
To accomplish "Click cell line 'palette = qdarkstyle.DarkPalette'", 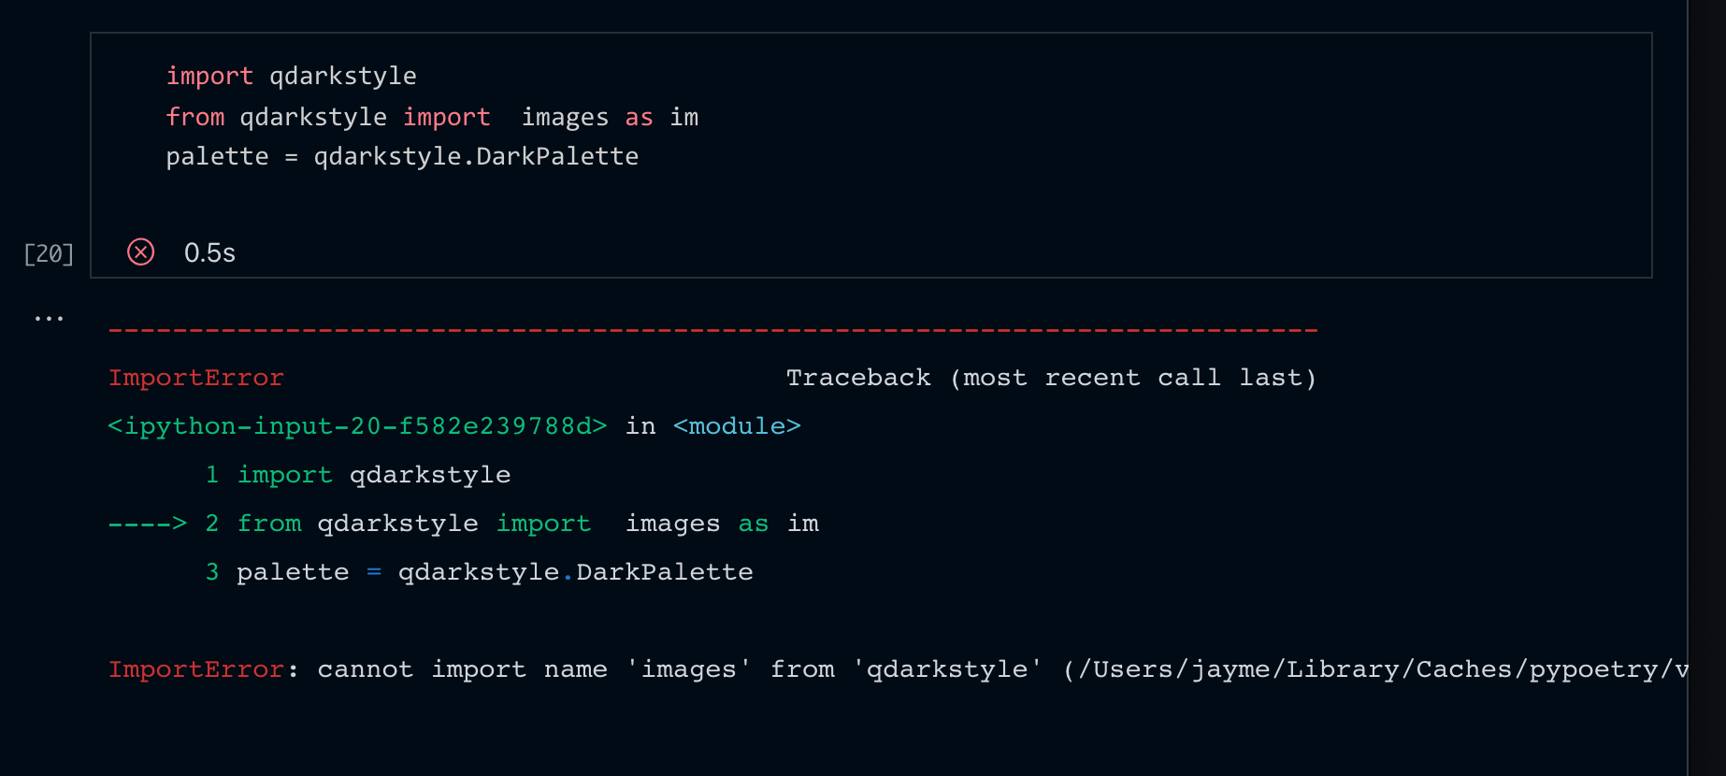I will click(x=402, y=156).
